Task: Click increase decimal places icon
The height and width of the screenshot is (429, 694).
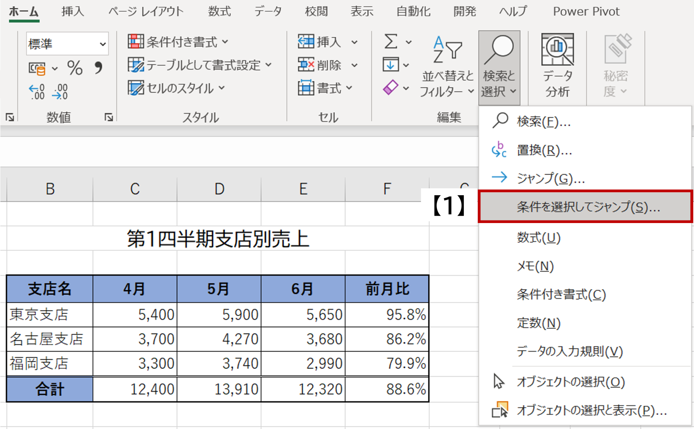Action: [37, 92]
